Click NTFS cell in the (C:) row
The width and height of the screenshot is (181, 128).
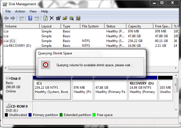tap(86, 41)
